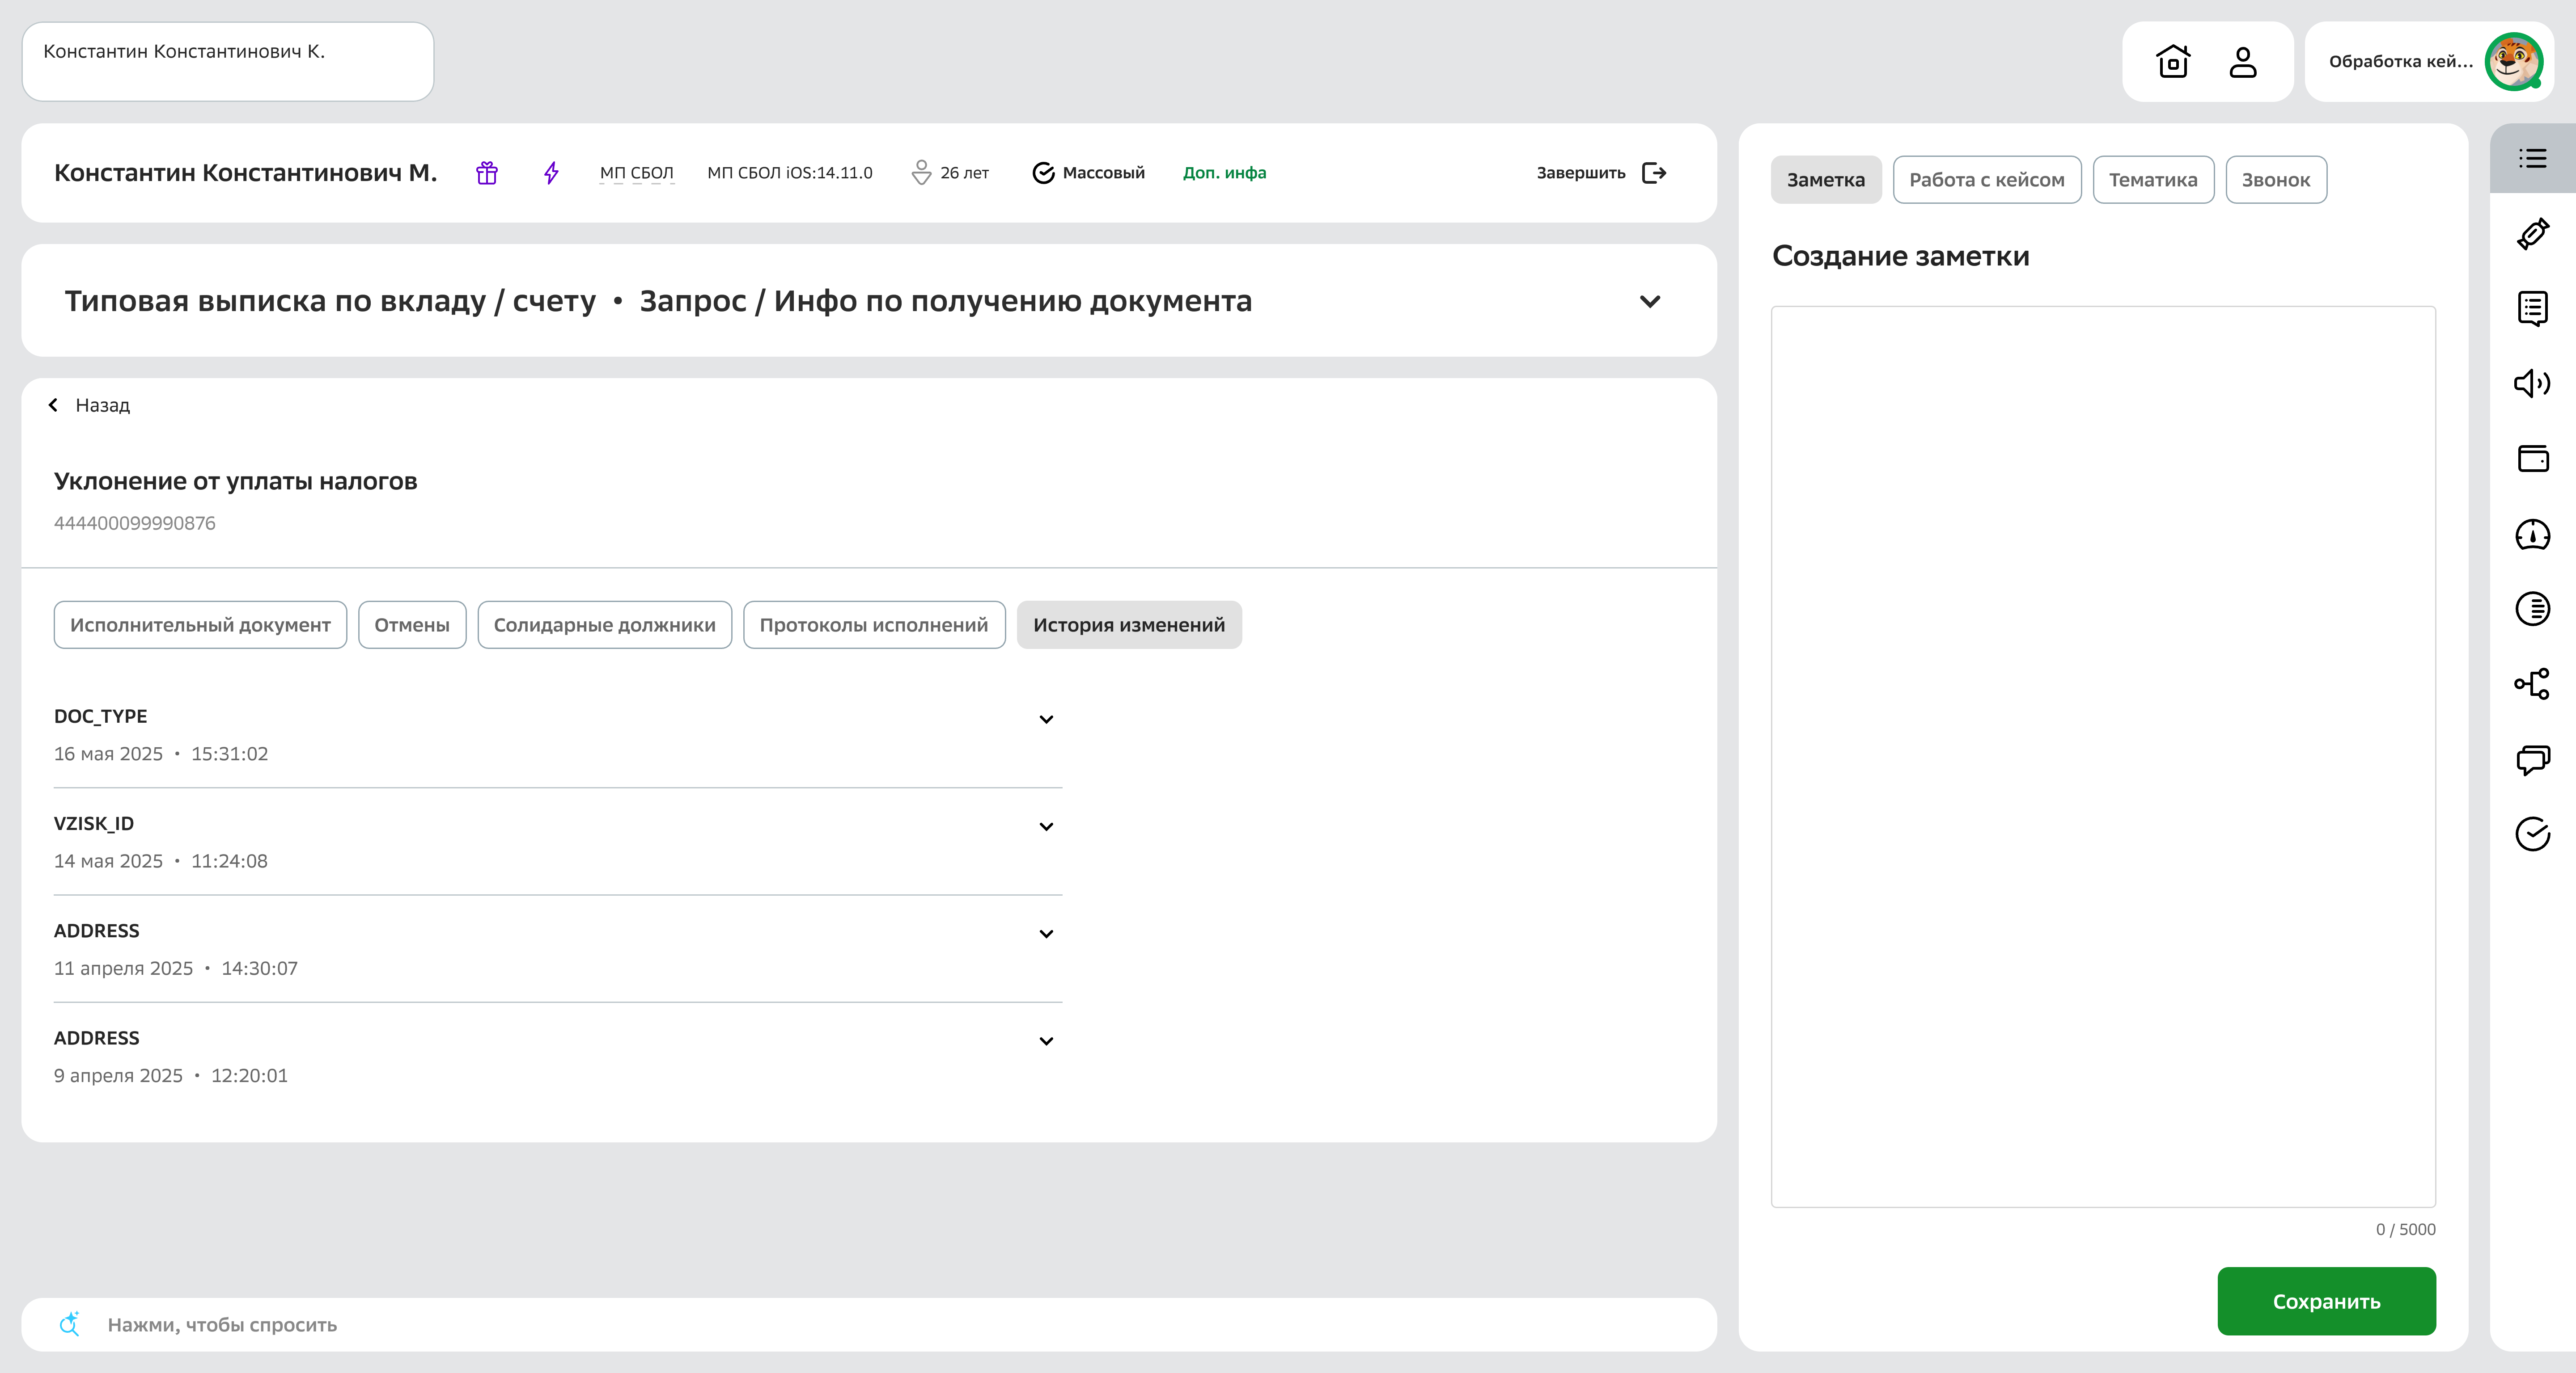
Task: Open the chat bubbles sidebar icon
Action: click(x=2532, y=759)
